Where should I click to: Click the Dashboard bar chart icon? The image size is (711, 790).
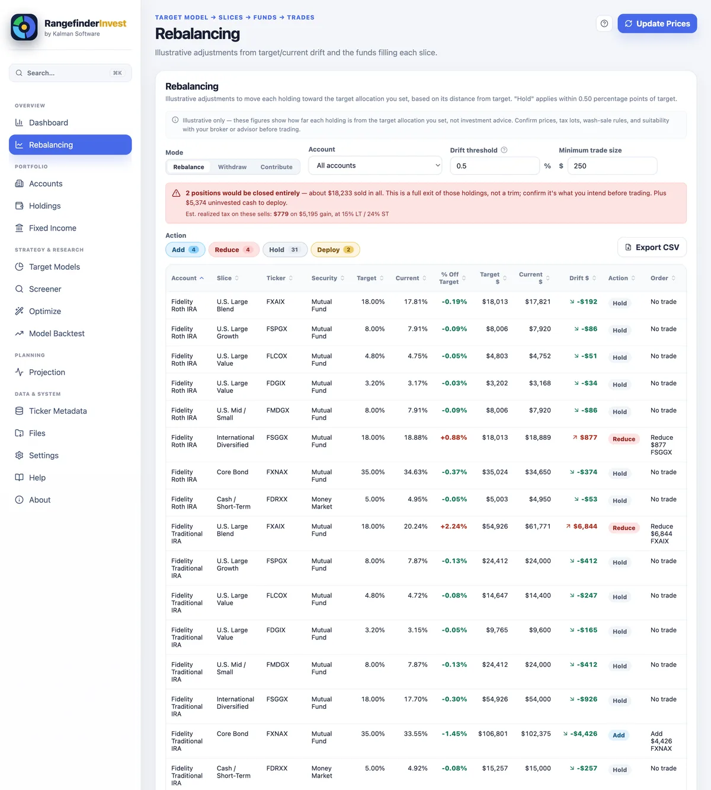point(19,123)
